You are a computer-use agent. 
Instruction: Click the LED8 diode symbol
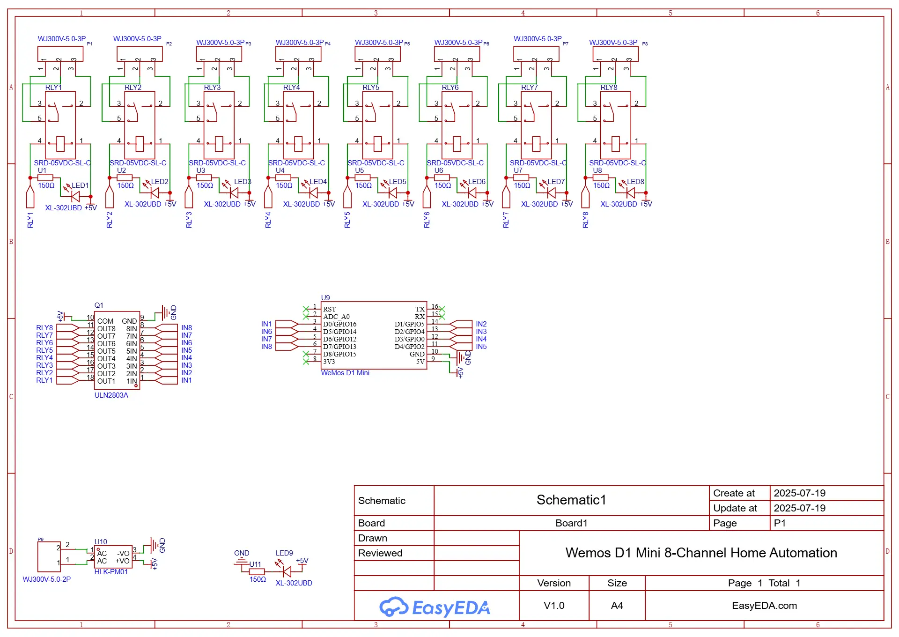(x=630, y=192)
